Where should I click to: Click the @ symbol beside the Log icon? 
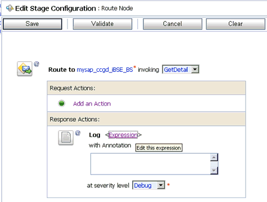point(78,133)
